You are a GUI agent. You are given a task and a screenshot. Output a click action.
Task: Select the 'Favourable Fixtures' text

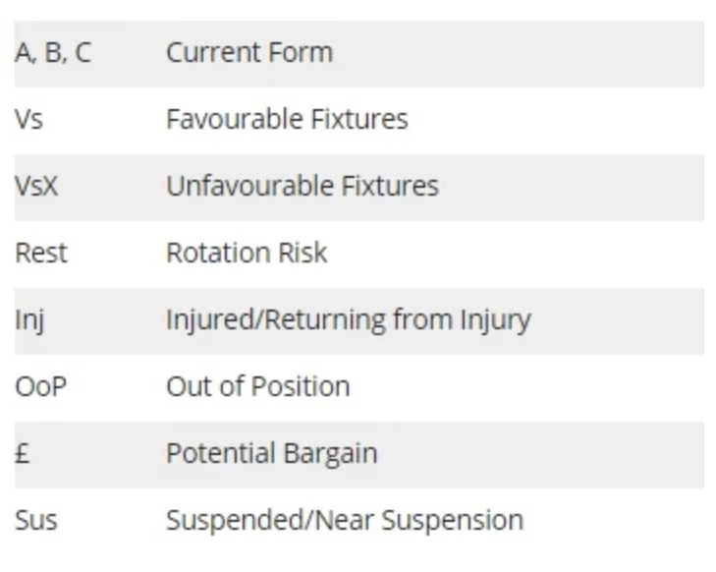pos(287,119)
